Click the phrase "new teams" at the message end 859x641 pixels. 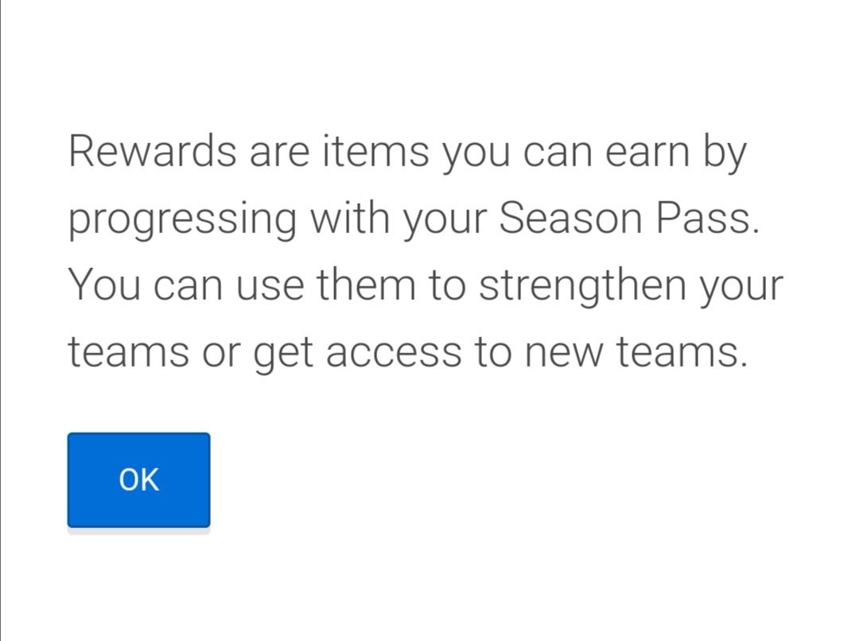click(x=636, y=352)
